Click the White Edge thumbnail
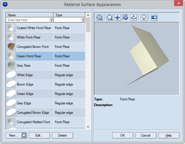185x144 pixels. pos(11,75)
